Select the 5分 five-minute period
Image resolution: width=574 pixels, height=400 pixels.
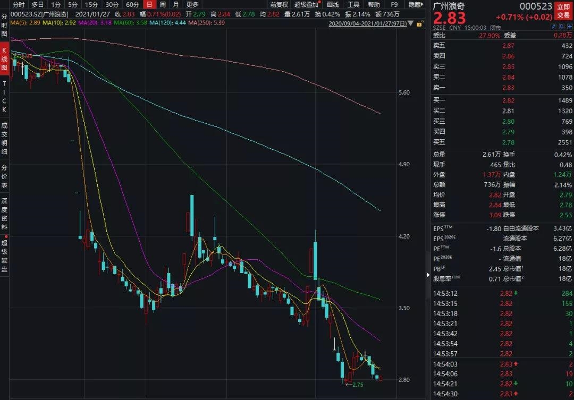(x=72, y=5)
